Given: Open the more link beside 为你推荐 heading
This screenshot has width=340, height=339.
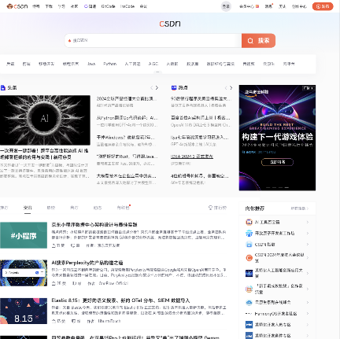Looking at the screenshot, I should pos(300,208).
